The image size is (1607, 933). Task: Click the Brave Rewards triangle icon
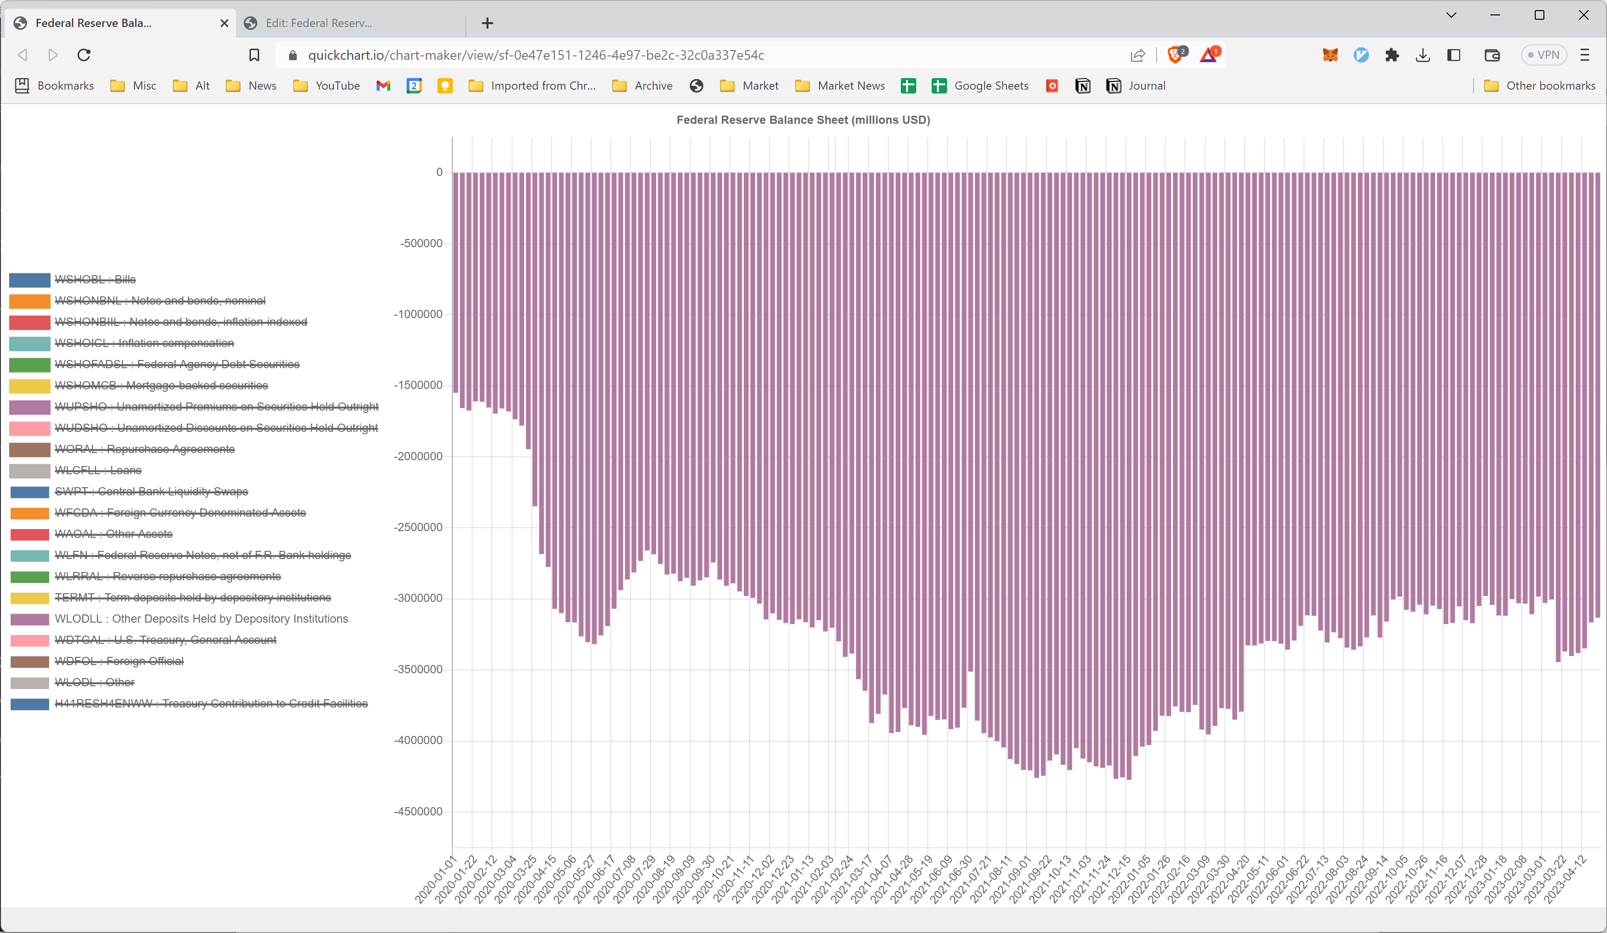point(1209,55)
